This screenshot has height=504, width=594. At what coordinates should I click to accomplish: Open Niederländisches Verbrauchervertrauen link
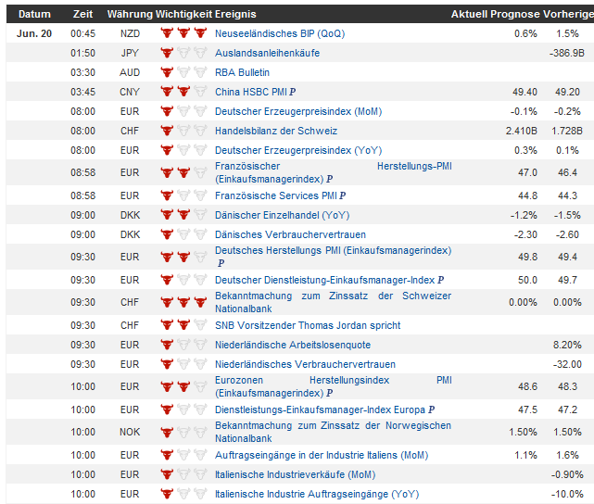coord(305,364)
